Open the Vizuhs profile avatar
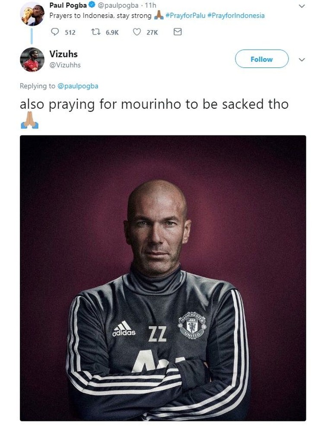Screen dimensions: 324x437 click(32, 60)
